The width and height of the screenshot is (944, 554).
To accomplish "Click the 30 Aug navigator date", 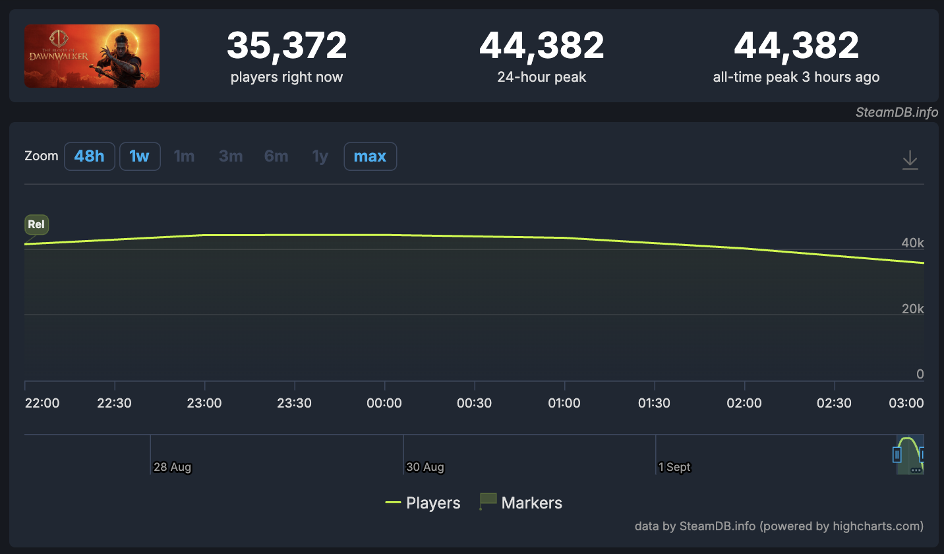I will pyautogui.click(x=425, y=467).
